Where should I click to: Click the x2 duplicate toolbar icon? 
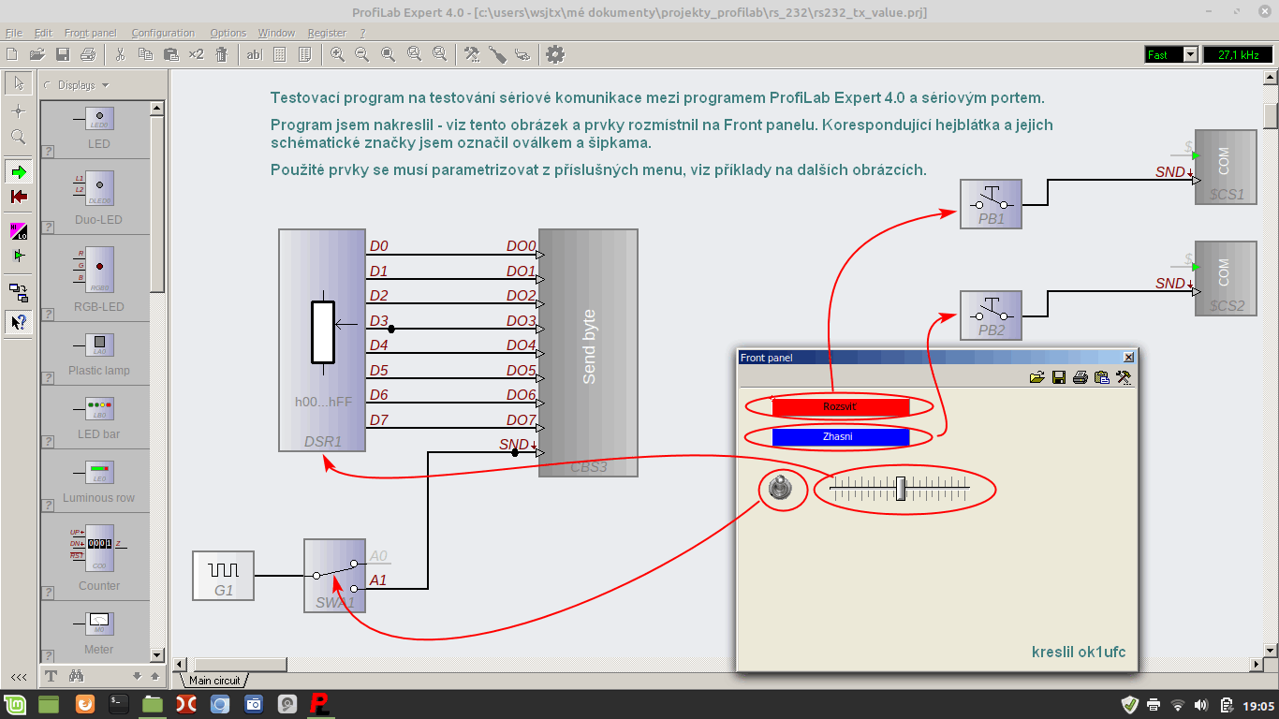click(x=196, y=54)
